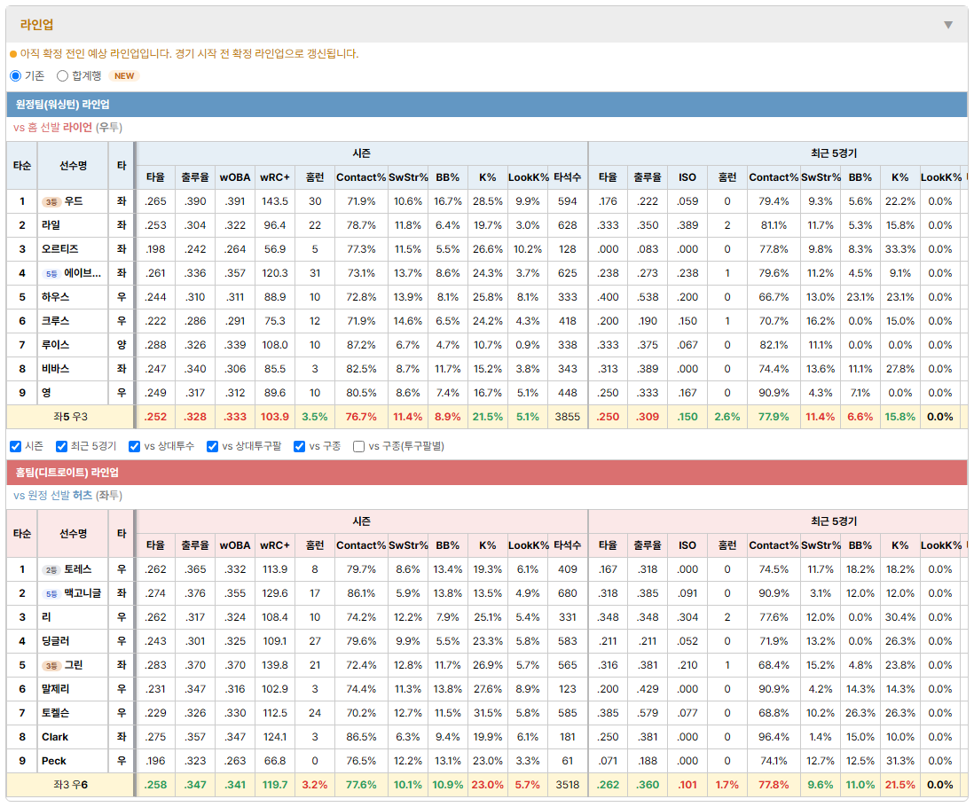Click player name 말제리
Image resolution: width=974 pixels, height=807 pixels.
pos(55,689)
